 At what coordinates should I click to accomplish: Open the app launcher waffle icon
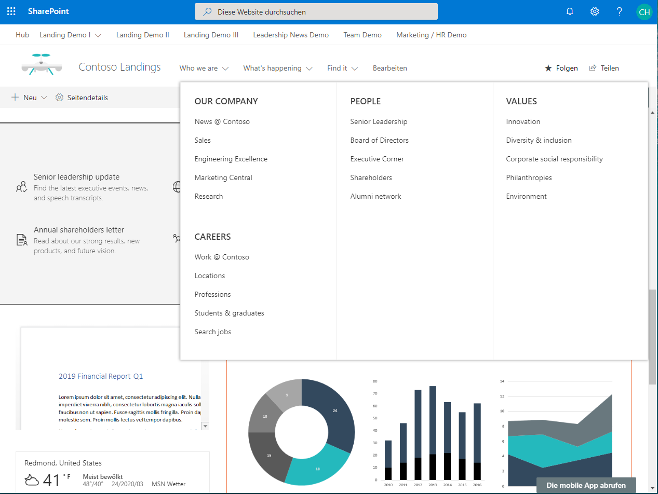11,11
